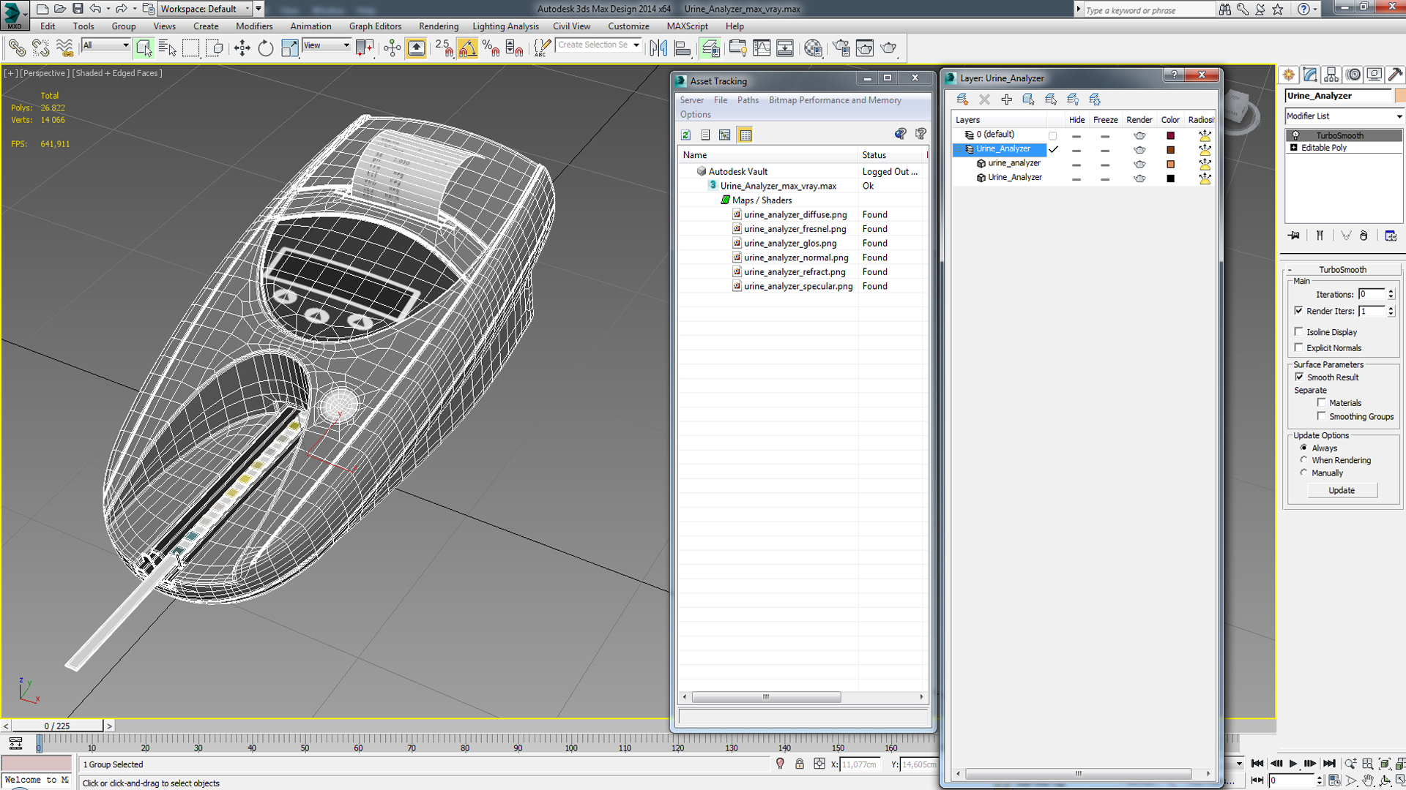Viewport: 1406px width, 790px height.
Task: Go to the animation start frame
Action: pyautogui.click(x=1257, y=764)
